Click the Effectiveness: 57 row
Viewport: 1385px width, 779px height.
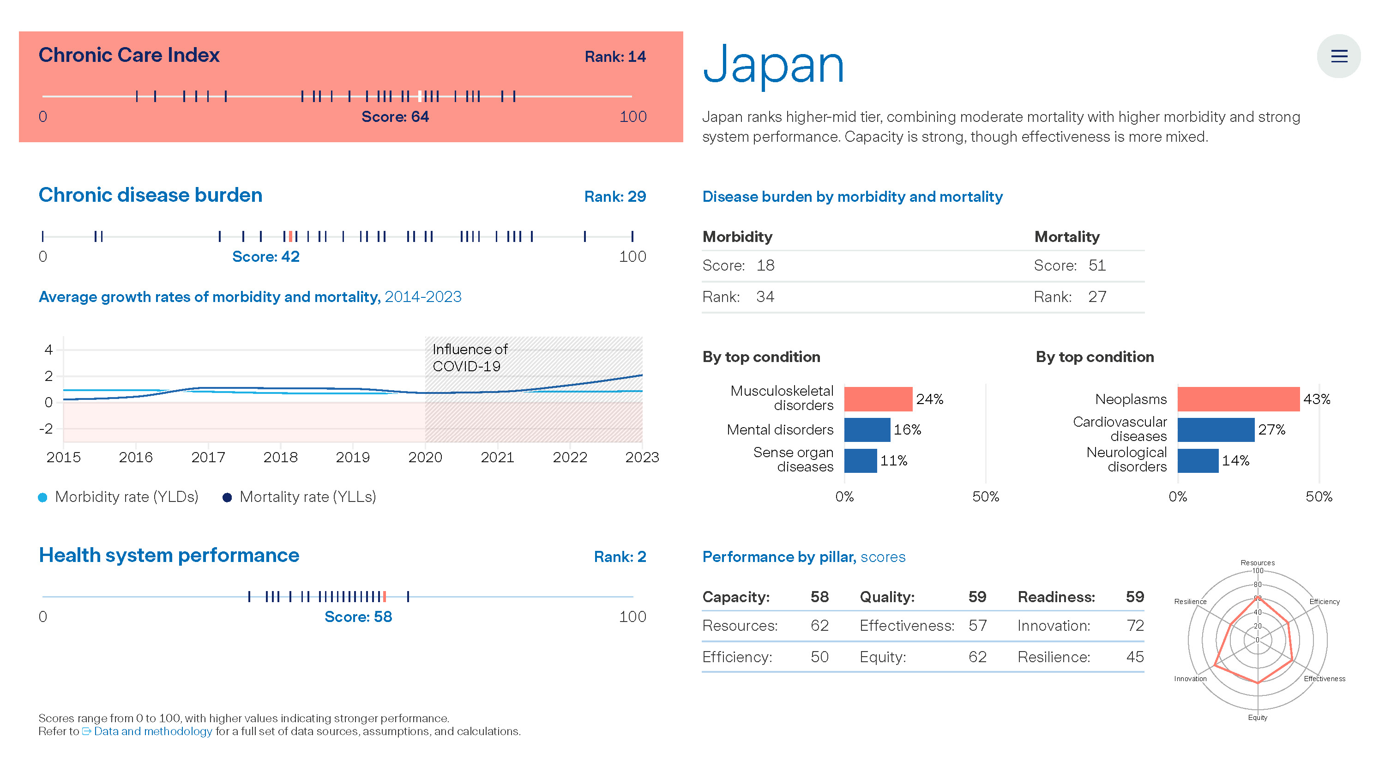pos(923,626)
